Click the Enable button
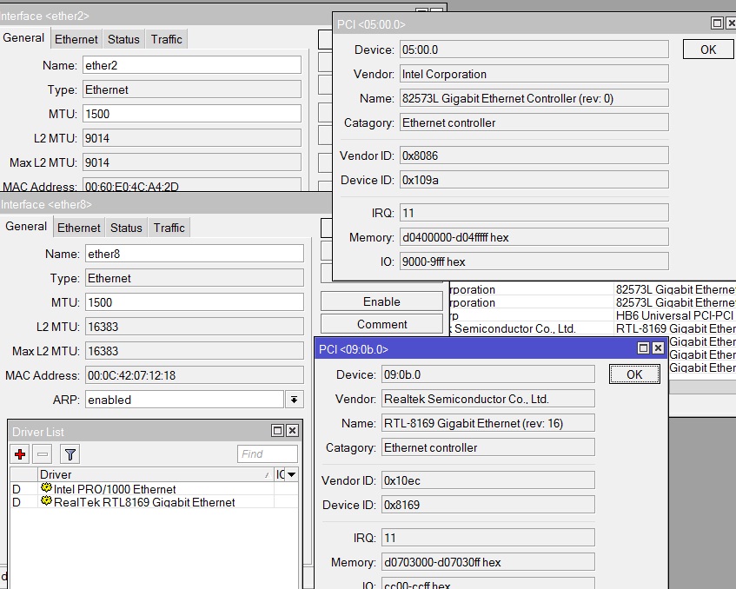The height and width of the screenshot is (589, 736). tap(381, 301)
